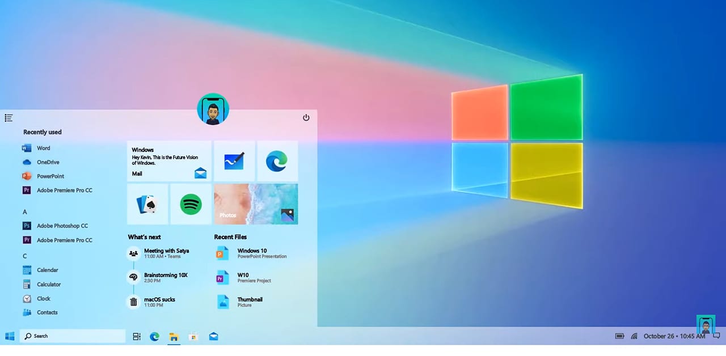Viewport: 726px width, 356px height.
Task: Open Microsoft Store from the taskbar
Action: 193,337
